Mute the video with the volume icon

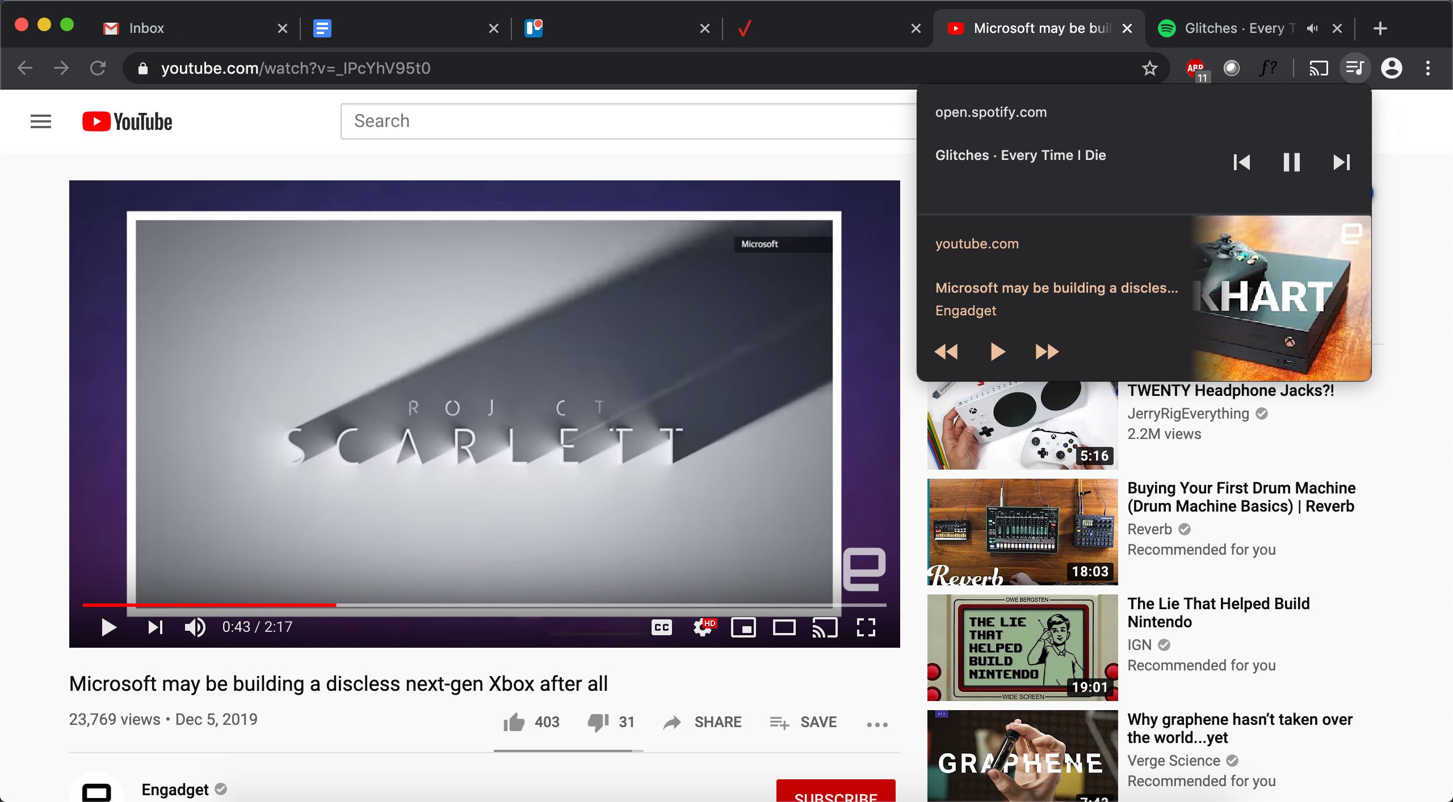coord(195,627)
